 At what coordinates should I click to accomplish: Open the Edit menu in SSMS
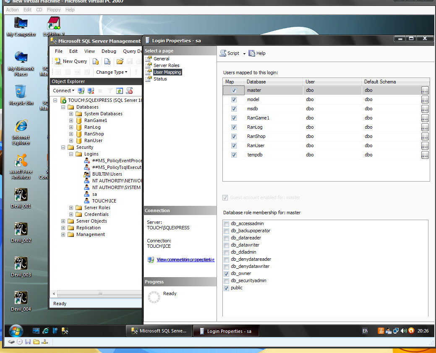click(x=73, y=51)
